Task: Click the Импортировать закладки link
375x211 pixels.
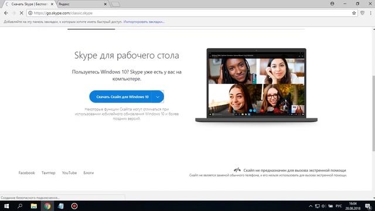Action: coord(144,22)
